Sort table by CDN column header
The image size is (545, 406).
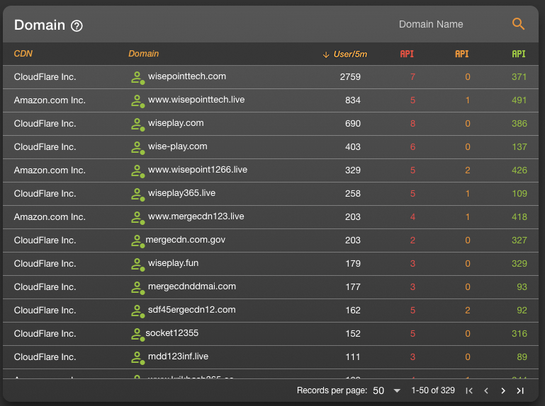pos(23,54)
